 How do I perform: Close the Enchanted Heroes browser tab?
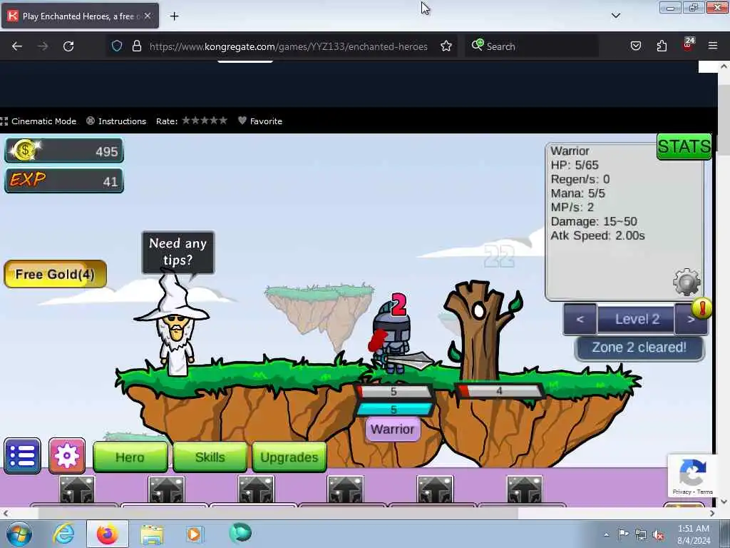[148, 16]
